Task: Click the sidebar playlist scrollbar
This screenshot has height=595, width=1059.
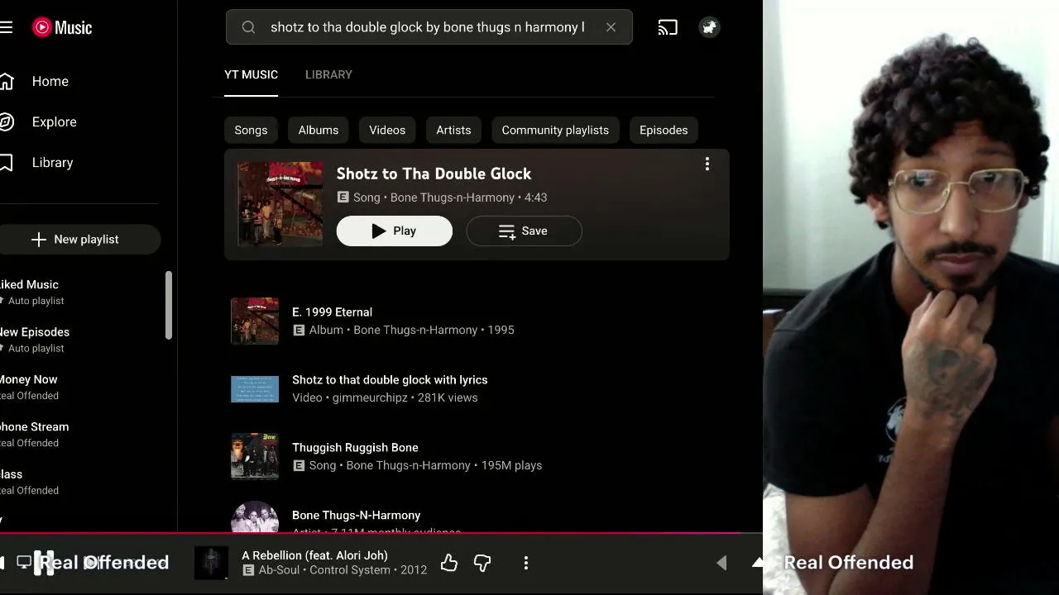Action: [x=169, y=305]
